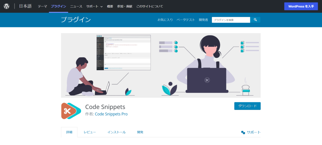Click the 日本語 site title
The width and height of the screenshot is (322, 145).
point(25,6)
